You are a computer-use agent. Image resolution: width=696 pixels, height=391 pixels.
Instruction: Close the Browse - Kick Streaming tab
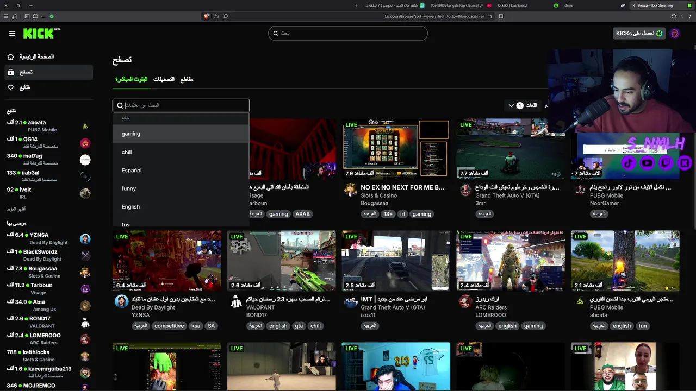(633, 5)
